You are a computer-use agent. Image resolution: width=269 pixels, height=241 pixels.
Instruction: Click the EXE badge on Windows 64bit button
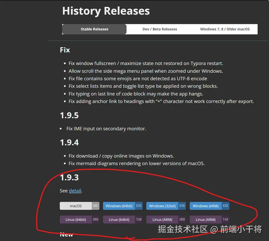[x=139, y=206]
